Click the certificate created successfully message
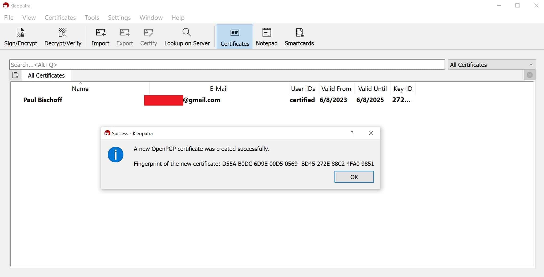This screenshot has height=277, width=544. 202,149
